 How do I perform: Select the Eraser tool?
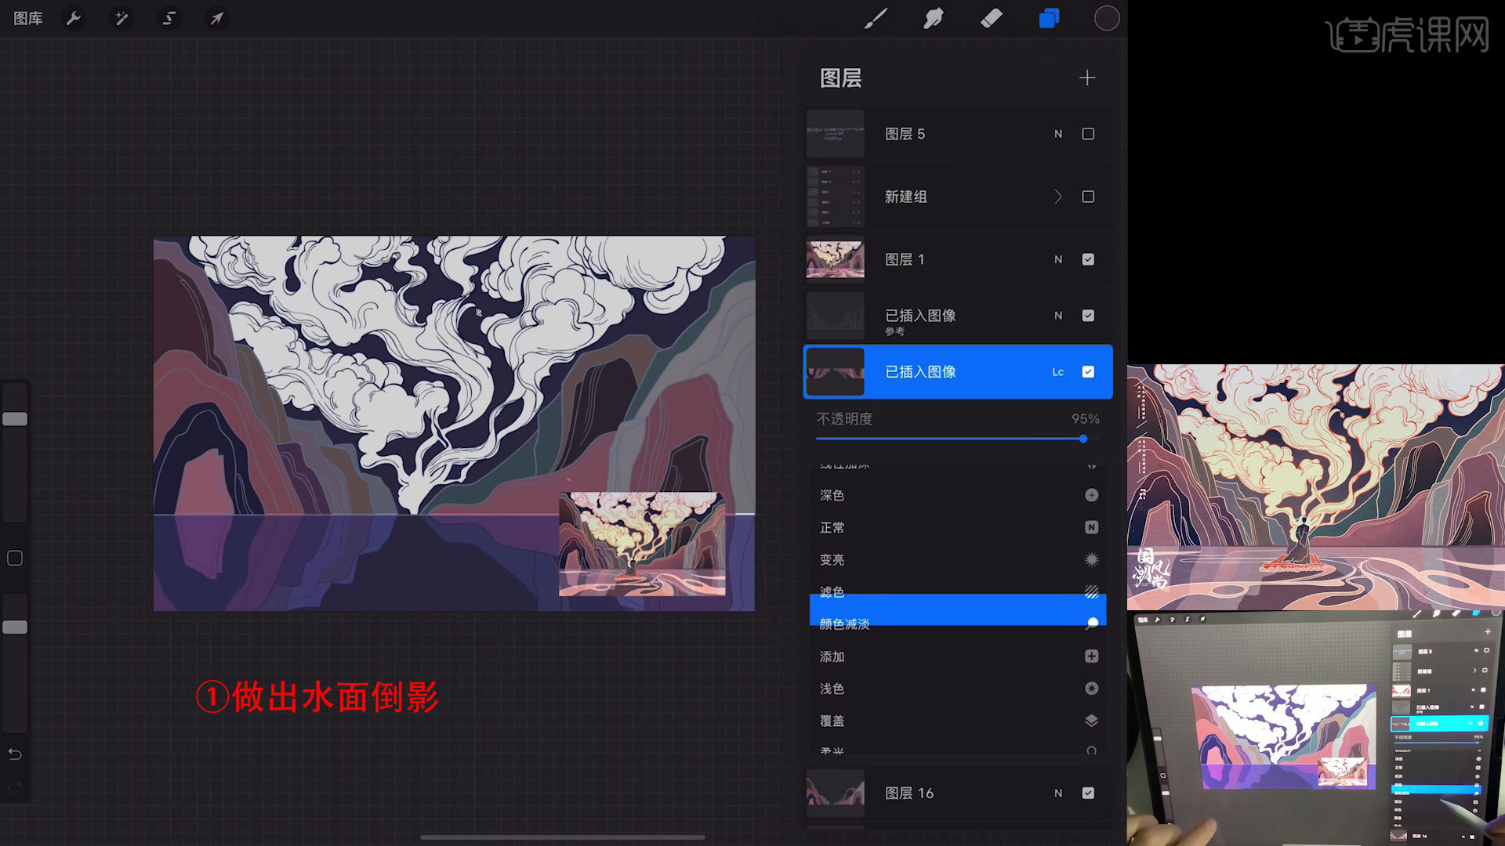[x=991, y=18]
